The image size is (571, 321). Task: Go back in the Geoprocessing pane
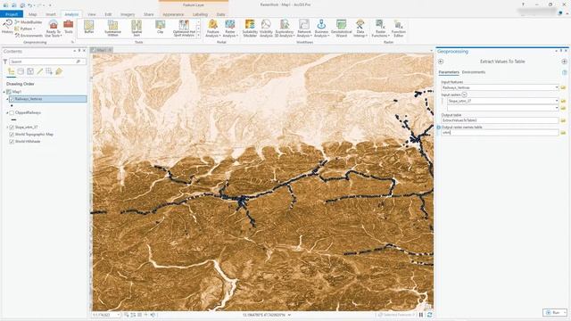tap(441, 62)
